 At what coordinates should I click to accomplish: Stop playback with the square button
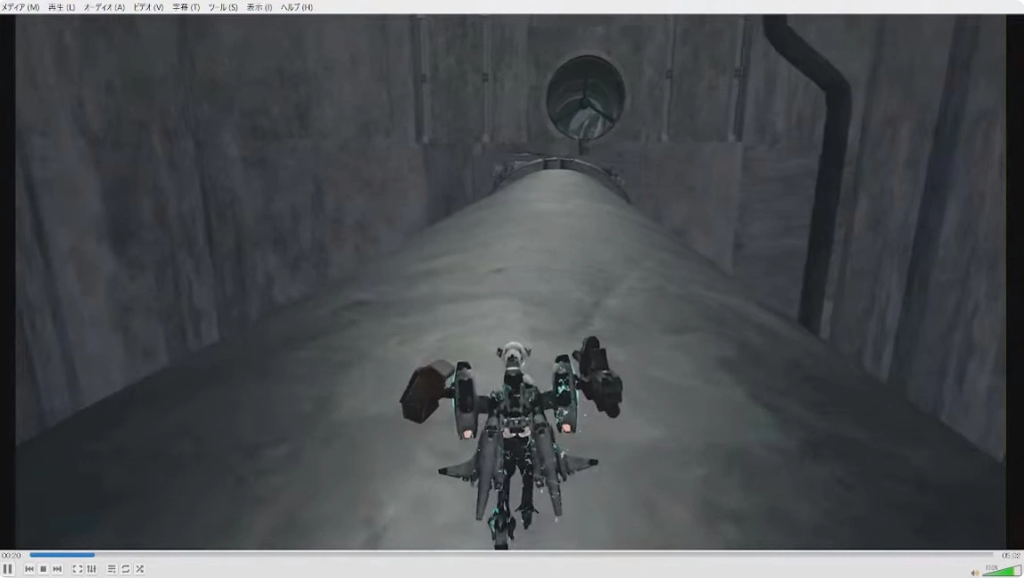43,569
